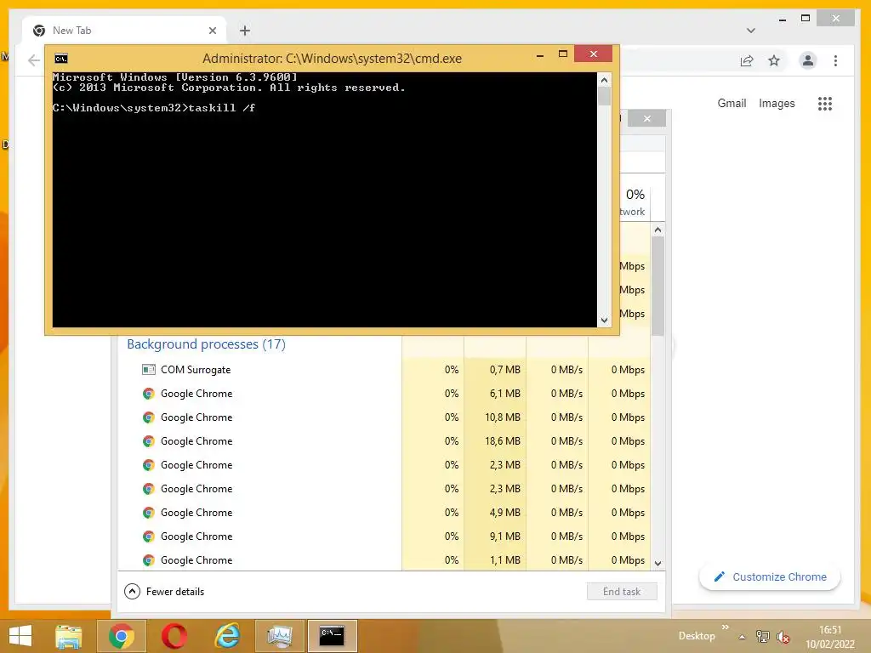Image resolution: width=871 pixels, height=653 pixels.
Task: Bookmark this tab with the star icon
Action: pyautogui.click(x=774, y=60)
